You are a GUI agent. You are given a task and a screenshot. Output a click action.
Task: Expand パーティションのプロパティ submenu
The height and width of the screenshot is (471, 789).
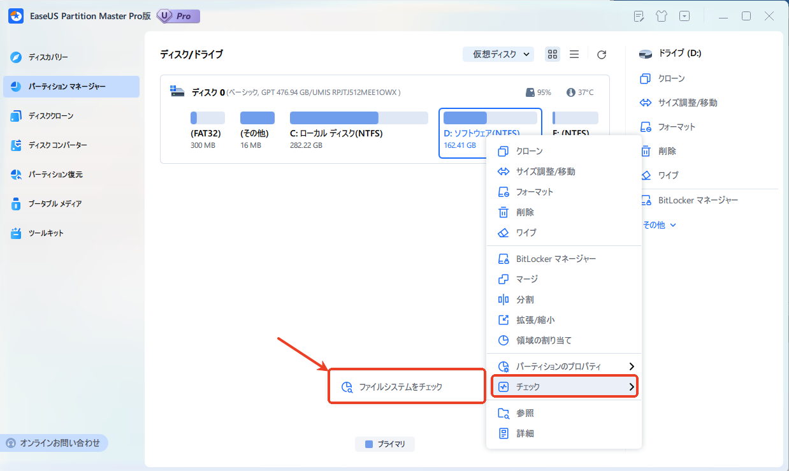tap(564, 366)
